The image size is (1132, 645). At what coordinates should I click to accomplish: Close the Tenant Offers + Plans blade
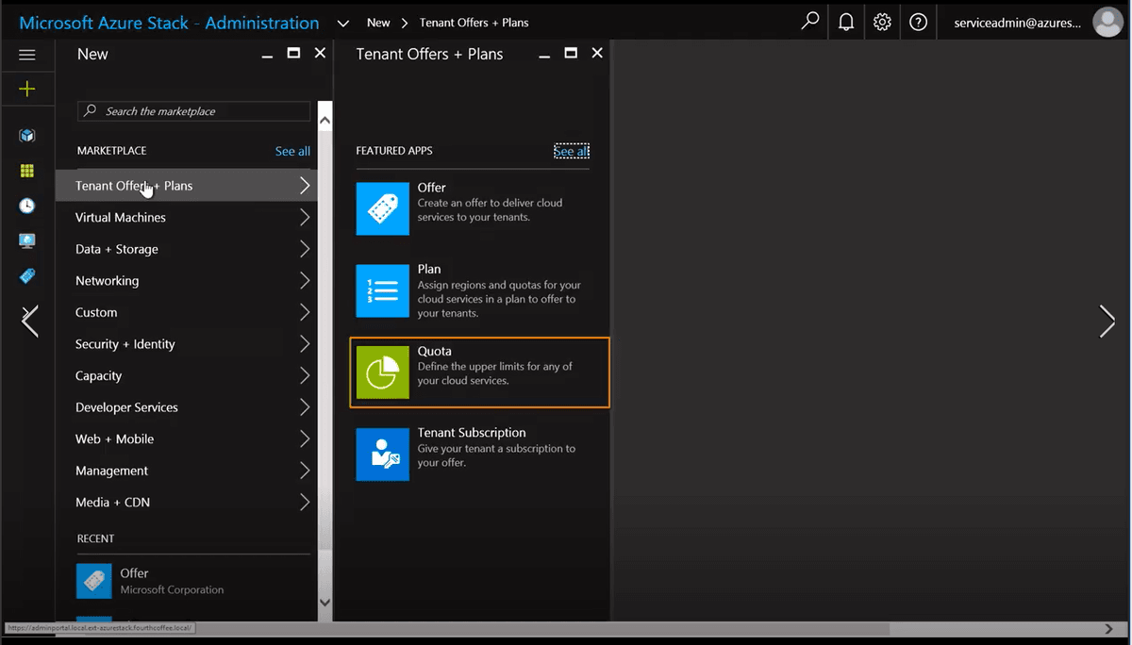(x=597, y=54)
